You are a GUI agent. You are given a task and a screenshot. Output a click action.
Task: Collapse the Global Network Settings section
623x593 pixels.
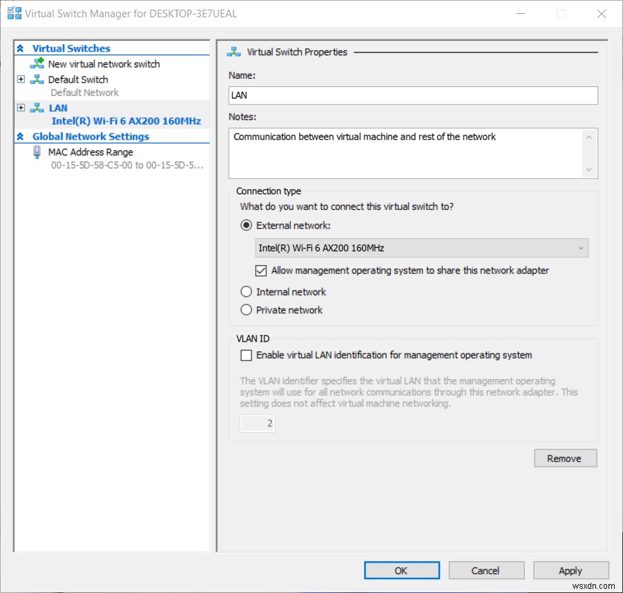tap(21, 136)
